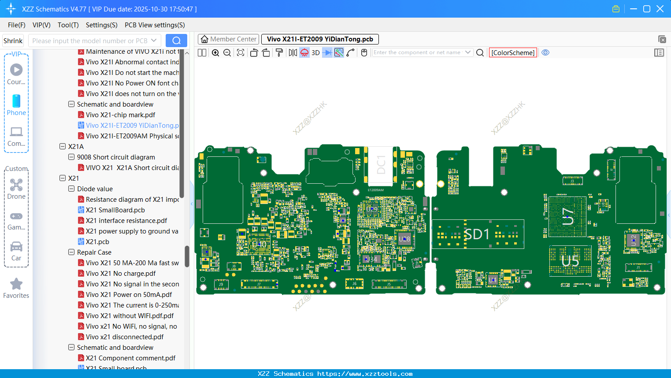Click the fit-to-screen view icon
Screen dimensions: 671x378
coord(241,53)
